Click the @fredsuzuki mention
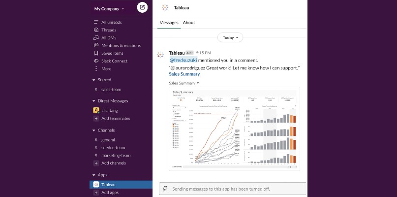Screen dimensions: 397x197 pos(183,61)
